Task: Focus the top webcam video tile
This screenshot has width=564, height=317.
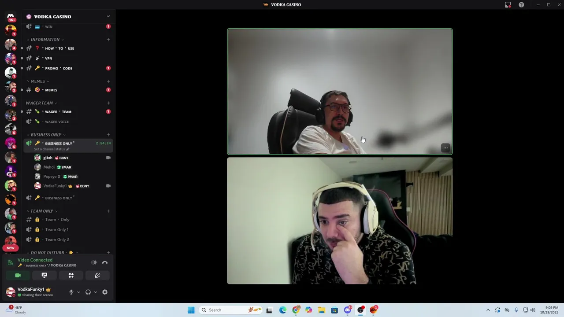Action: click(x=340, y=92)
